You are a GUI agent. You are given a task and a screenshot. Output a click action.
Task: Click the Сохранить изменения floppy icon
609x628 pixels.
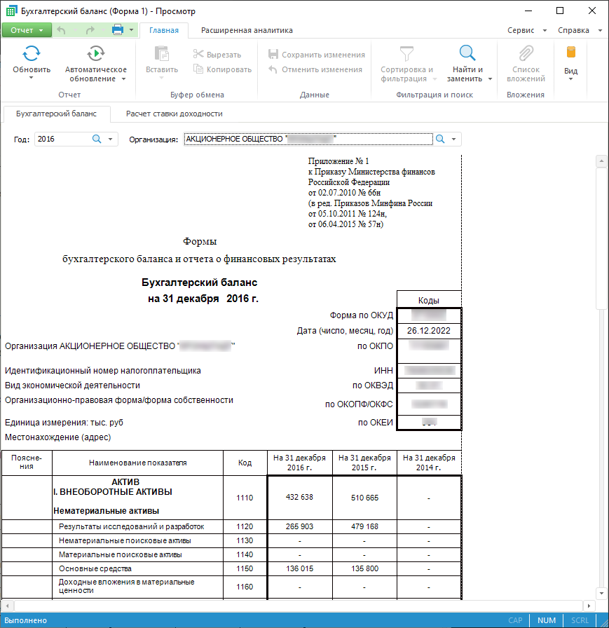pyautogui.click(x=273, y=54)
